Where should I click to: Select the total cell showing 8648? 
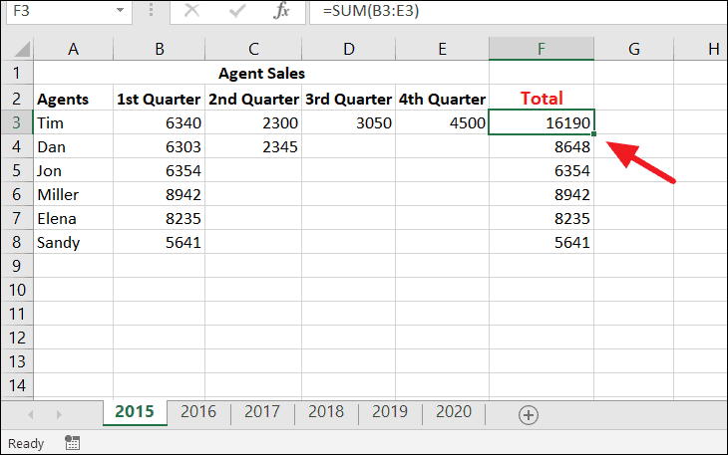pyautogui.click(x=542, y=147)
